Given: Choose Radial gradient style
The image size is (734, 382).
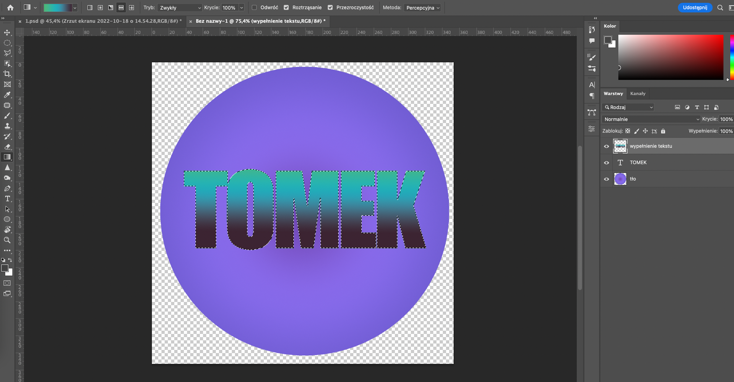Looking at the screenshot, I should tap(100, 8).
